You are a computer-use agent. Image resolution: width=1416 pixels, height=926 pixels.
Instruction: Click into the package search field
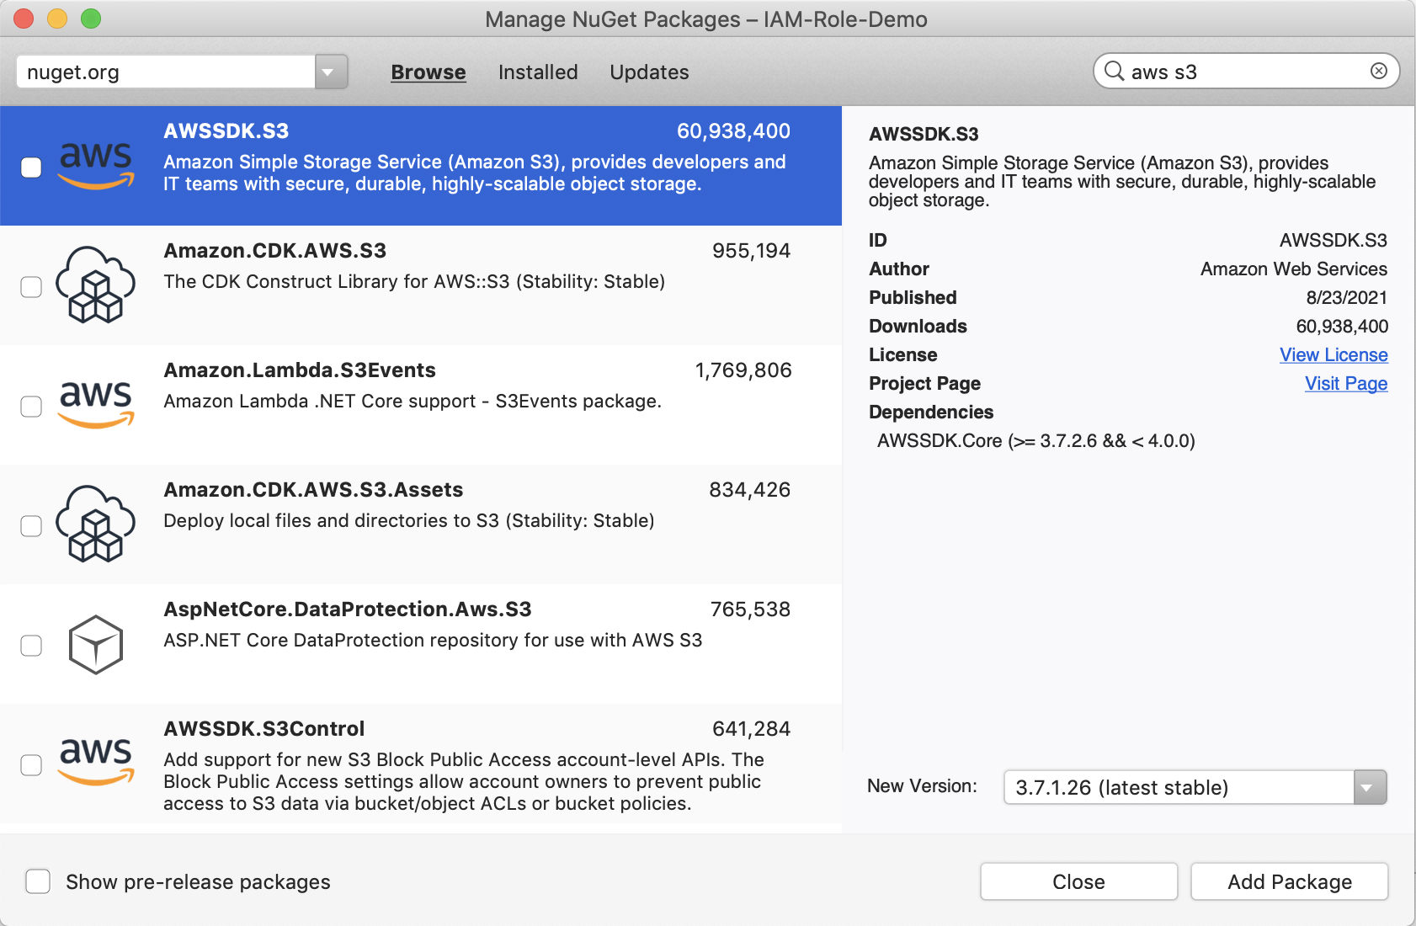1248,72
